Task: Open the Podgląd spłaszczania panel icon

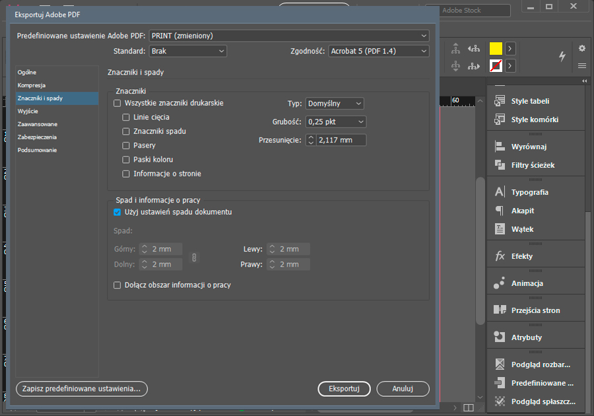Action: coord(500,401)
